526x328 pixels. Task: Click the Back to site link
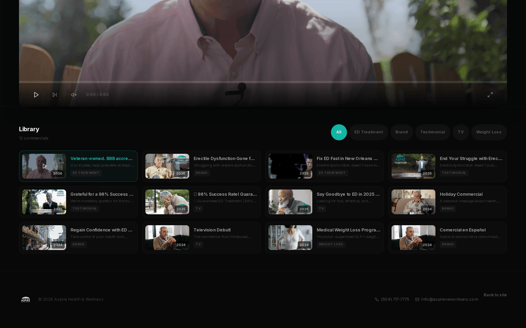tap(495, 295)
